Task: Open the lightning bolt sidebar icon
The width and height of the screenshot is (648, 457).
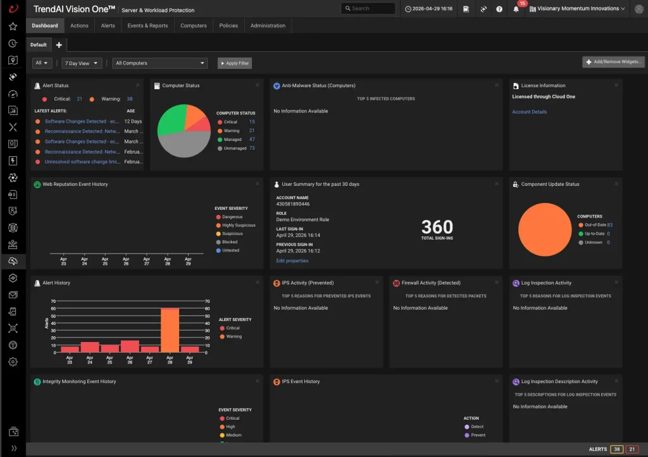Action: point(13,161)
